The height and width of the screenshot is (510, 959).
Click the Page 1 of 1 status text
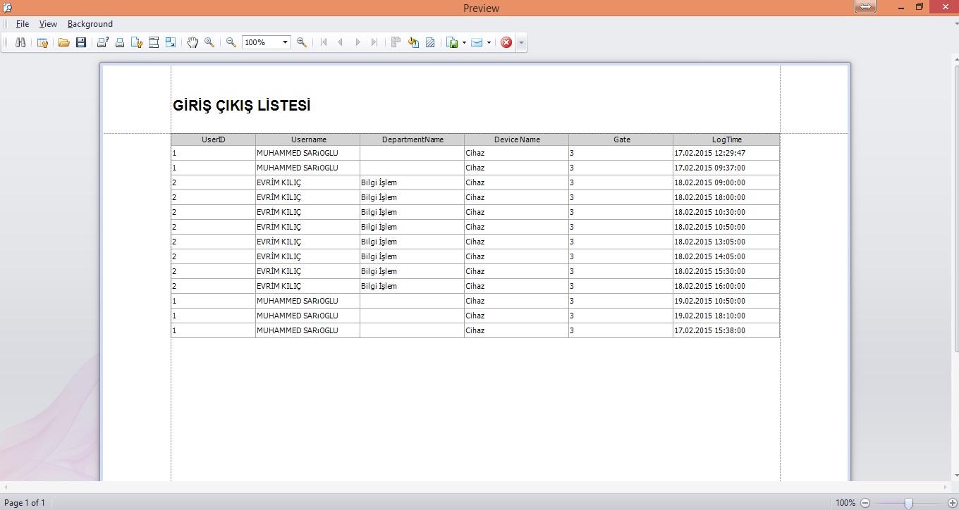(25, 503)
